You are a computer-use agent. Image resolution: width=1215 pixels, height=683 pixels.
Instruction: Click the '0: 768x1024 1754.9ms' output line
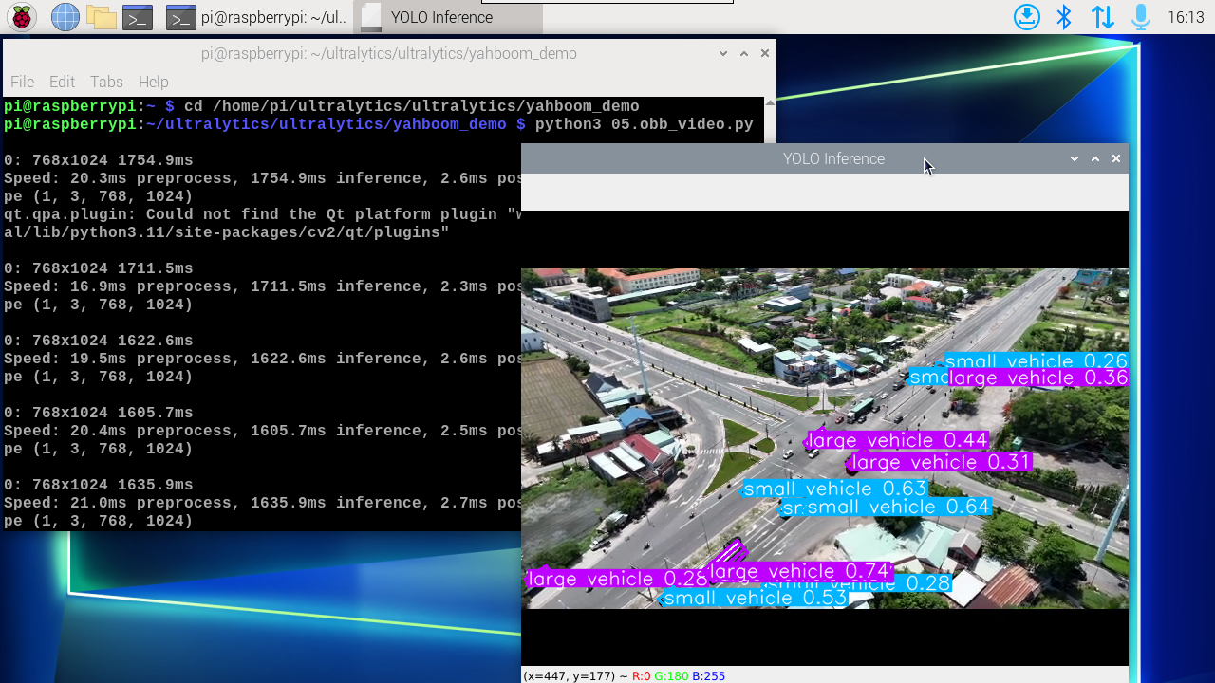[x=99, y=160]
